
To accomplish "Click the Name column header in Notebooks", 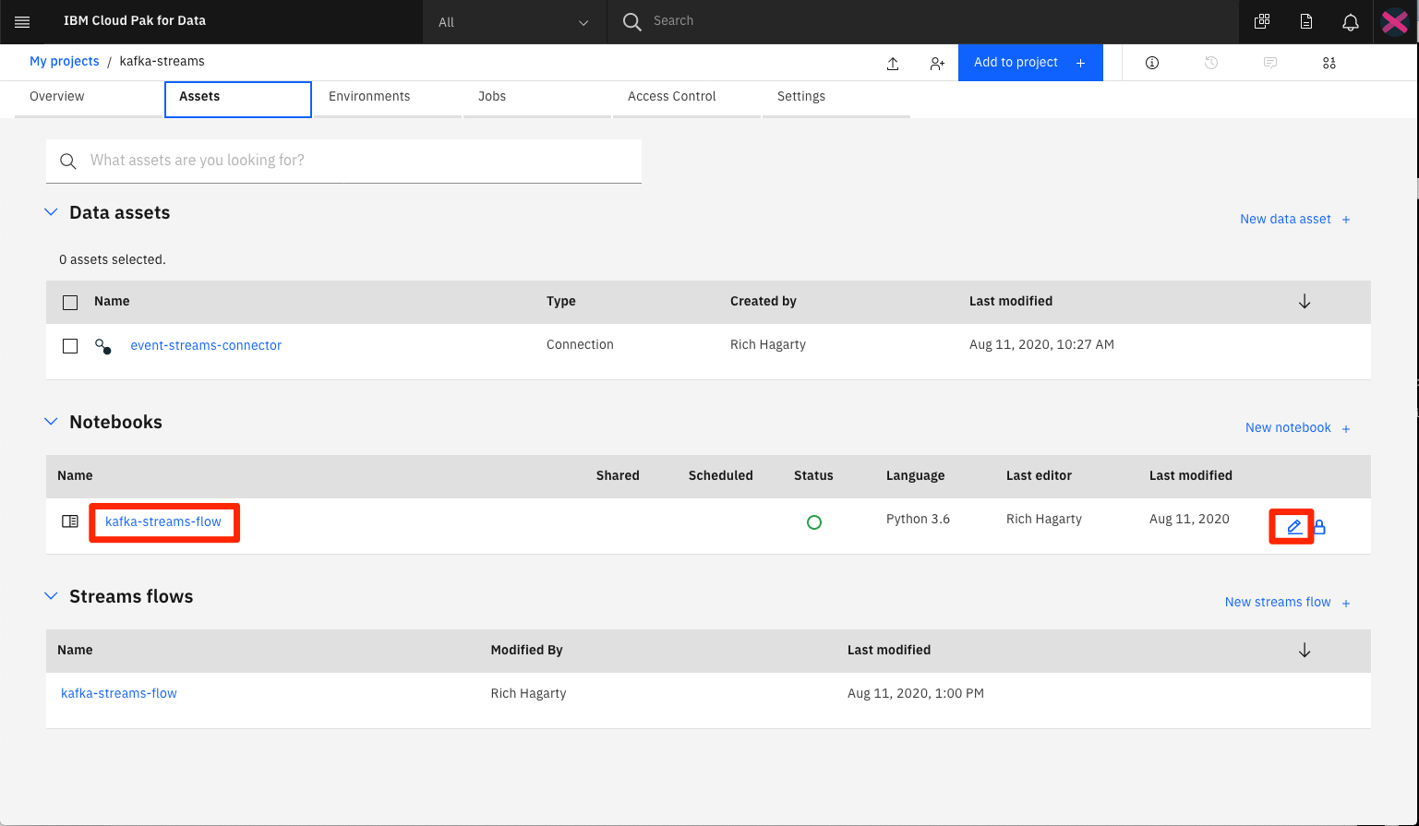I will point(75,476).
